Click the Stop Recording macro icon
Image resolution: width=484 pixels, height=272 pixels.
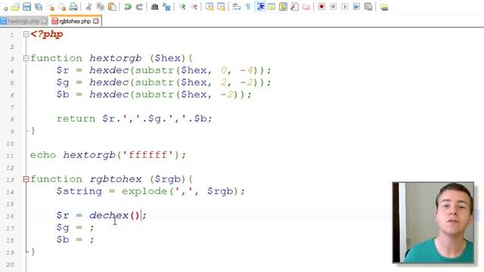point(334,7)
